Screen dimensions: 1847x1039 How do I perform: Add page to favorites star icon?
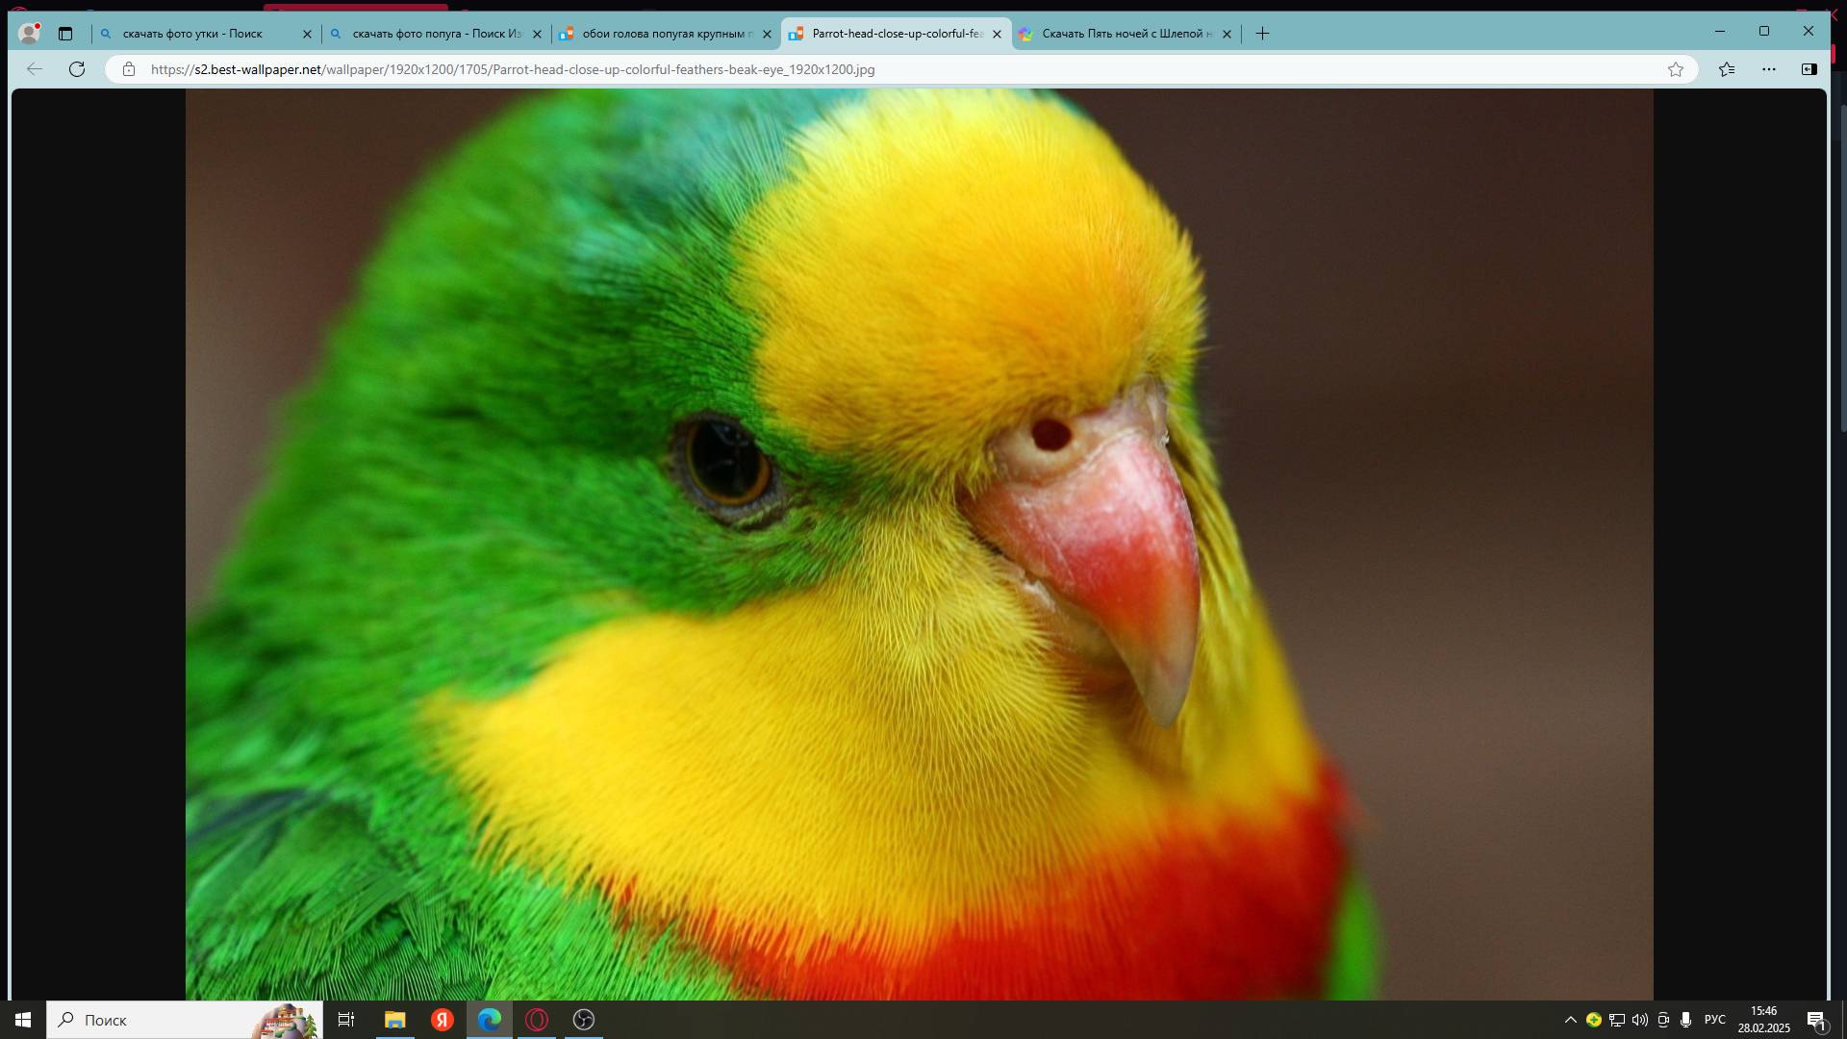click(x=1676, y=69)
